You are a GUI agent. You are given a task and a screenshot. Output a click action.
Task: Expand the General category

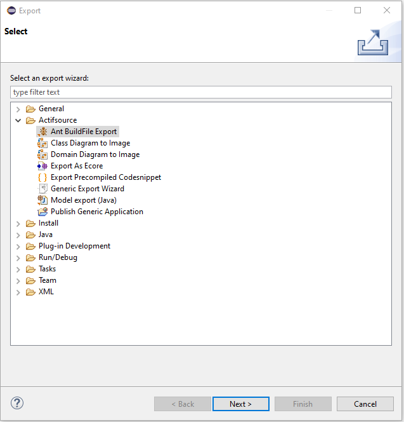18,109
